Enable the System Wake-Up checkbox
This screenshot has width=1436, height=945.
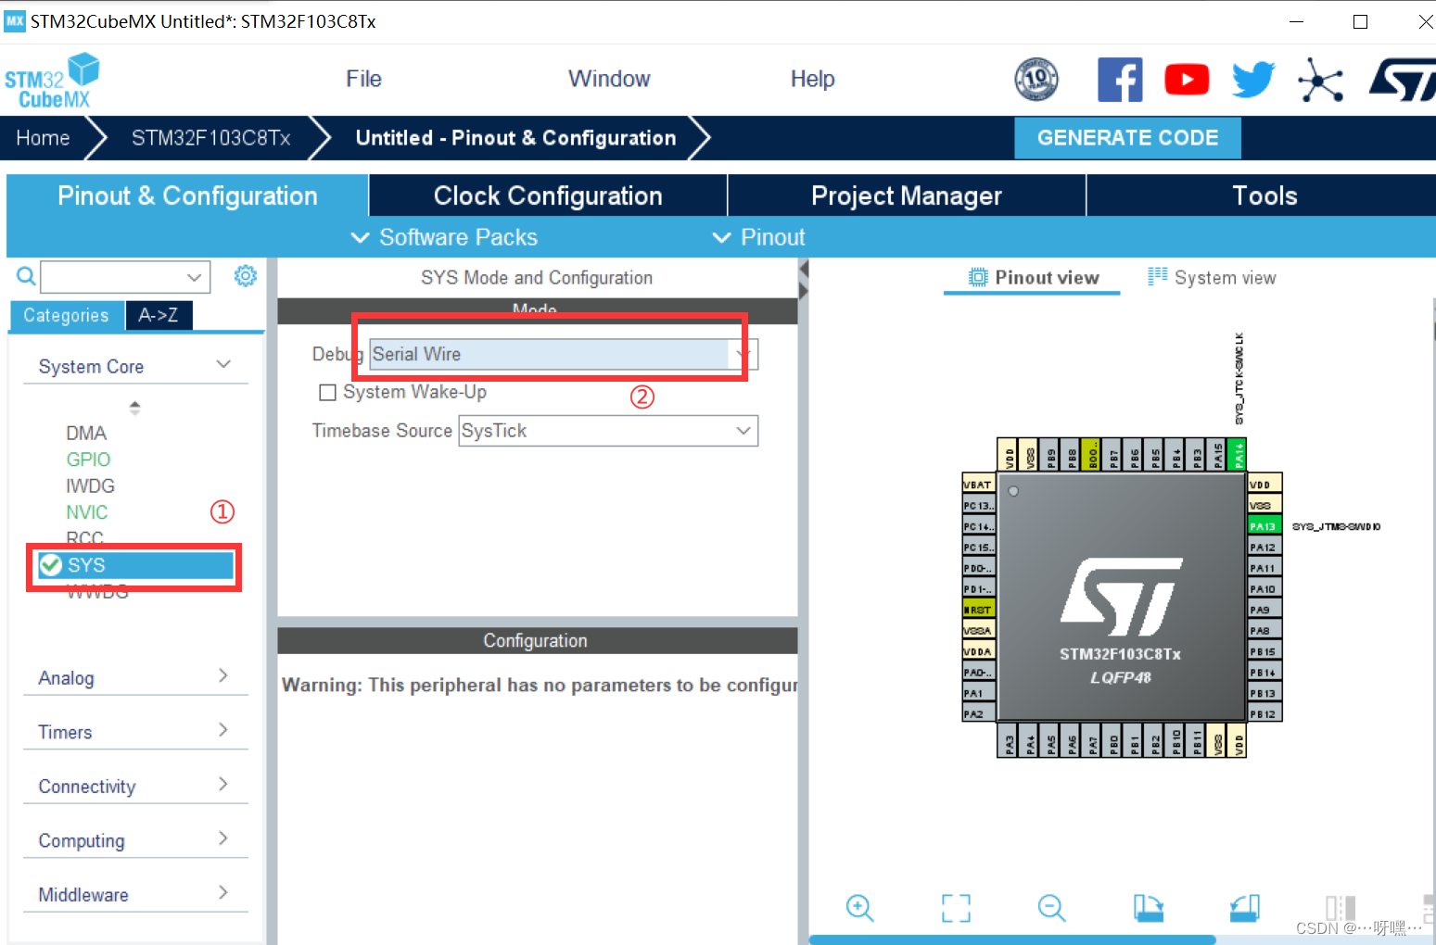coord(327,393)
